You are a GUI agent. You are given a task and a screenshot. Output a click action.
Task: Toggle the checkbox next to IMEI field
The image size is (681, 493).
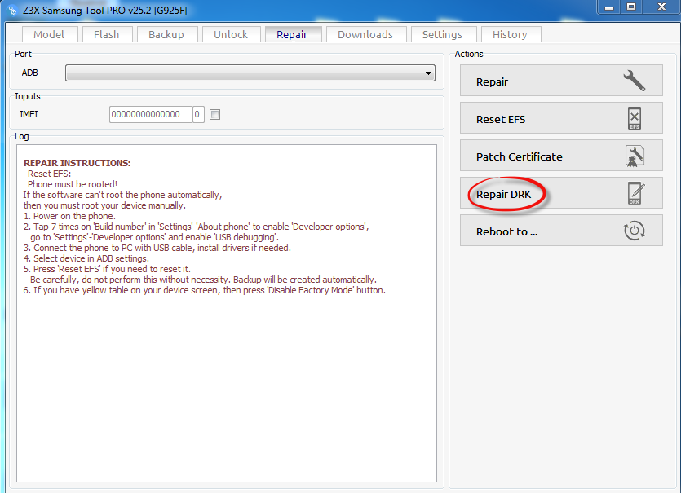(215, 115)
